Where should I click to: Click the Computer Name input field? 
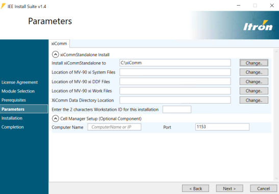pyautogui.click(x=114, y=127)
